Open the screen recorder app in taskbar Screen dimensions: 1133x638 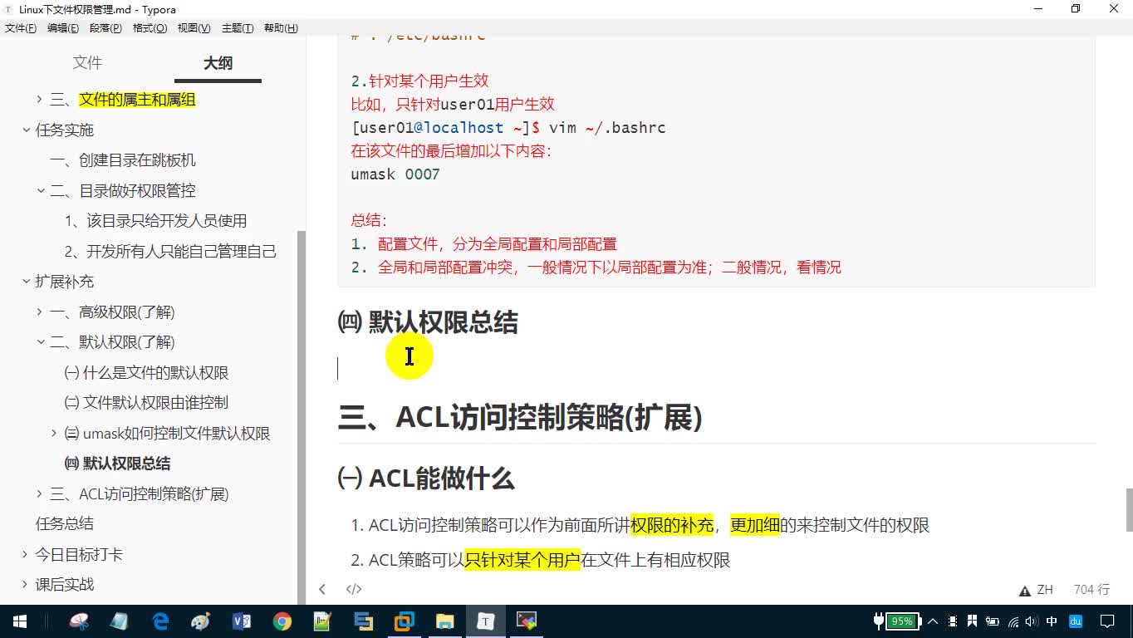(x=527, y=621)
